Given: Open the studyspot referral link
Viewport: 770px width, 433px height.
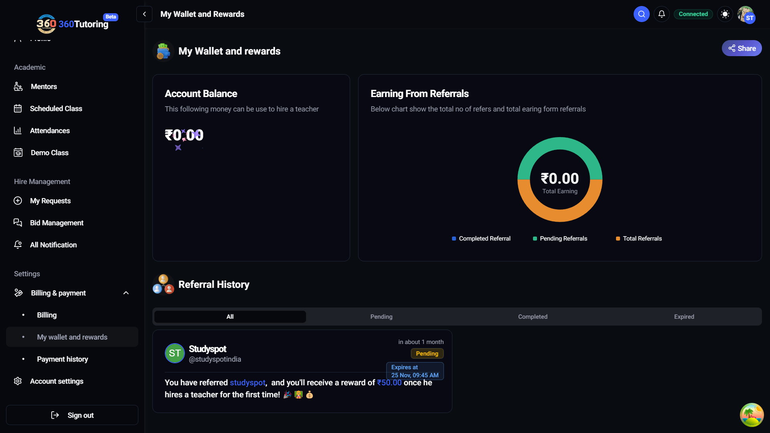Looking at the screenshot, I should [247, 383].
